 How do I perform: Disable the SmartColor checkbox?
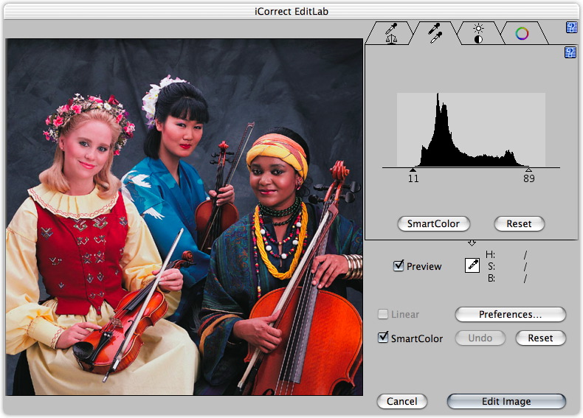tap(383, 338)
